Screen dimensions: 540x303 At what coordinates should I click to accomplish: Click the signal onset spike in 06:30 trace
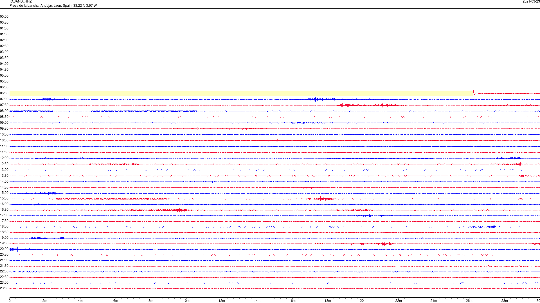(x=474, y=92)
